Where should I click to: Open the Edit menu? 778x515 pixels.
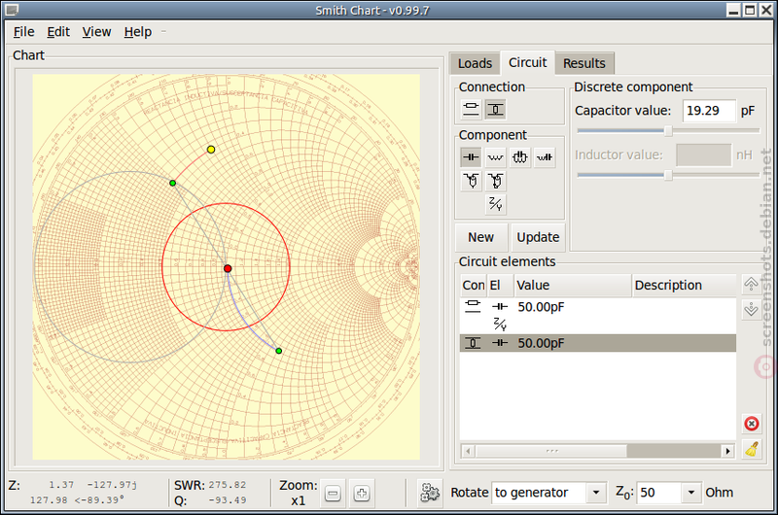click(x=58, y=32)
